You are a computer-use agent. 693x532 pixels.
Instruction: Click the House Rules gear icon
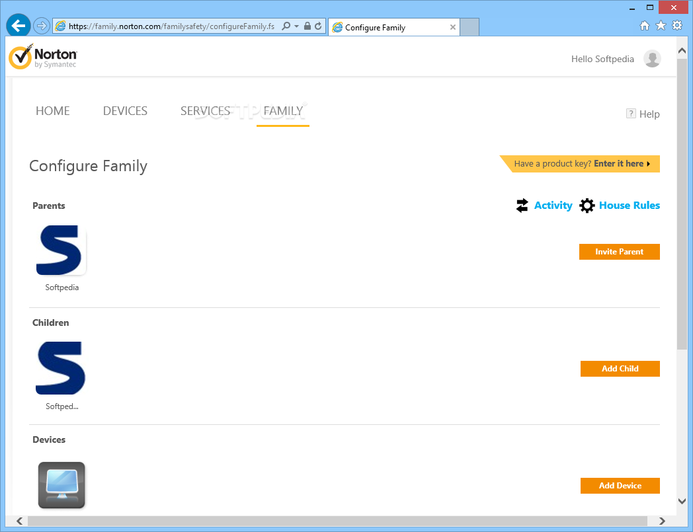(587, 206)
